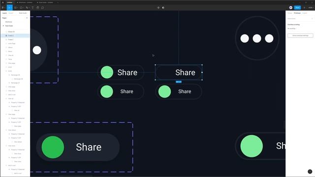This screenshot has width=315, height=177.
Task: Select the Move tool
Action: tap(9, 8)
